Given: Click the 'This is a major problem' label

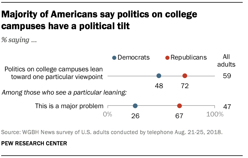Looking at the screenshot, I should point(69,106).
